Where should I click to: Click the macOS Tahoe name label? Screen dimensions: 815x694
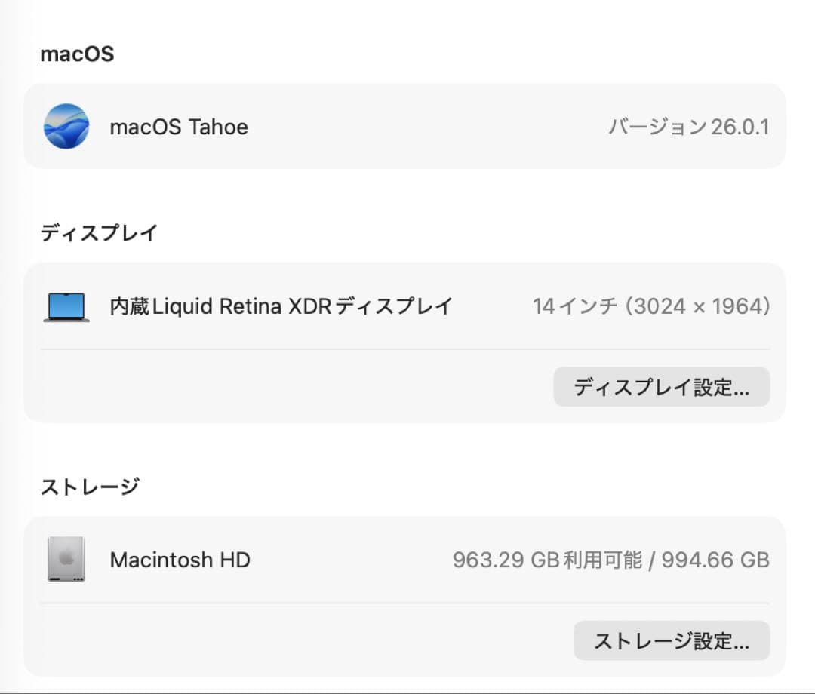coord(179,126)
